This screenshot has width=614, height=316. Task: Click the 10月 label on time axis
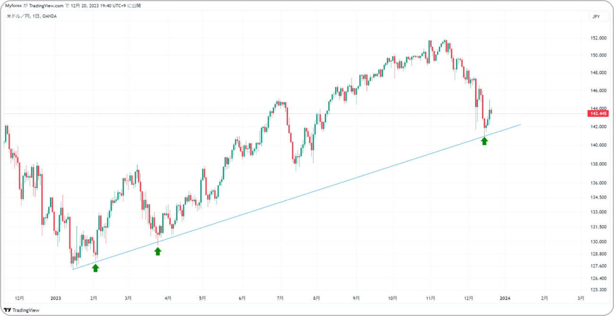(392, 298)
